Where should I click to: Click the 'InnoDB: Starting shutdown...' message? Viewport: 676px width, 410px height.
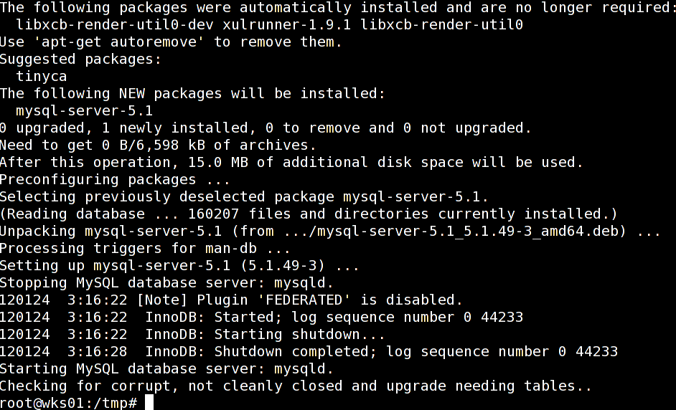coord(265,334)
